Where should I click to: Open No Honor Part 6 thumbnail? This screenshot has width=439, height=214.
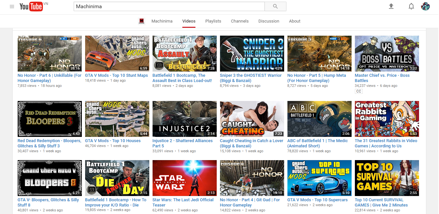point(50,54)
